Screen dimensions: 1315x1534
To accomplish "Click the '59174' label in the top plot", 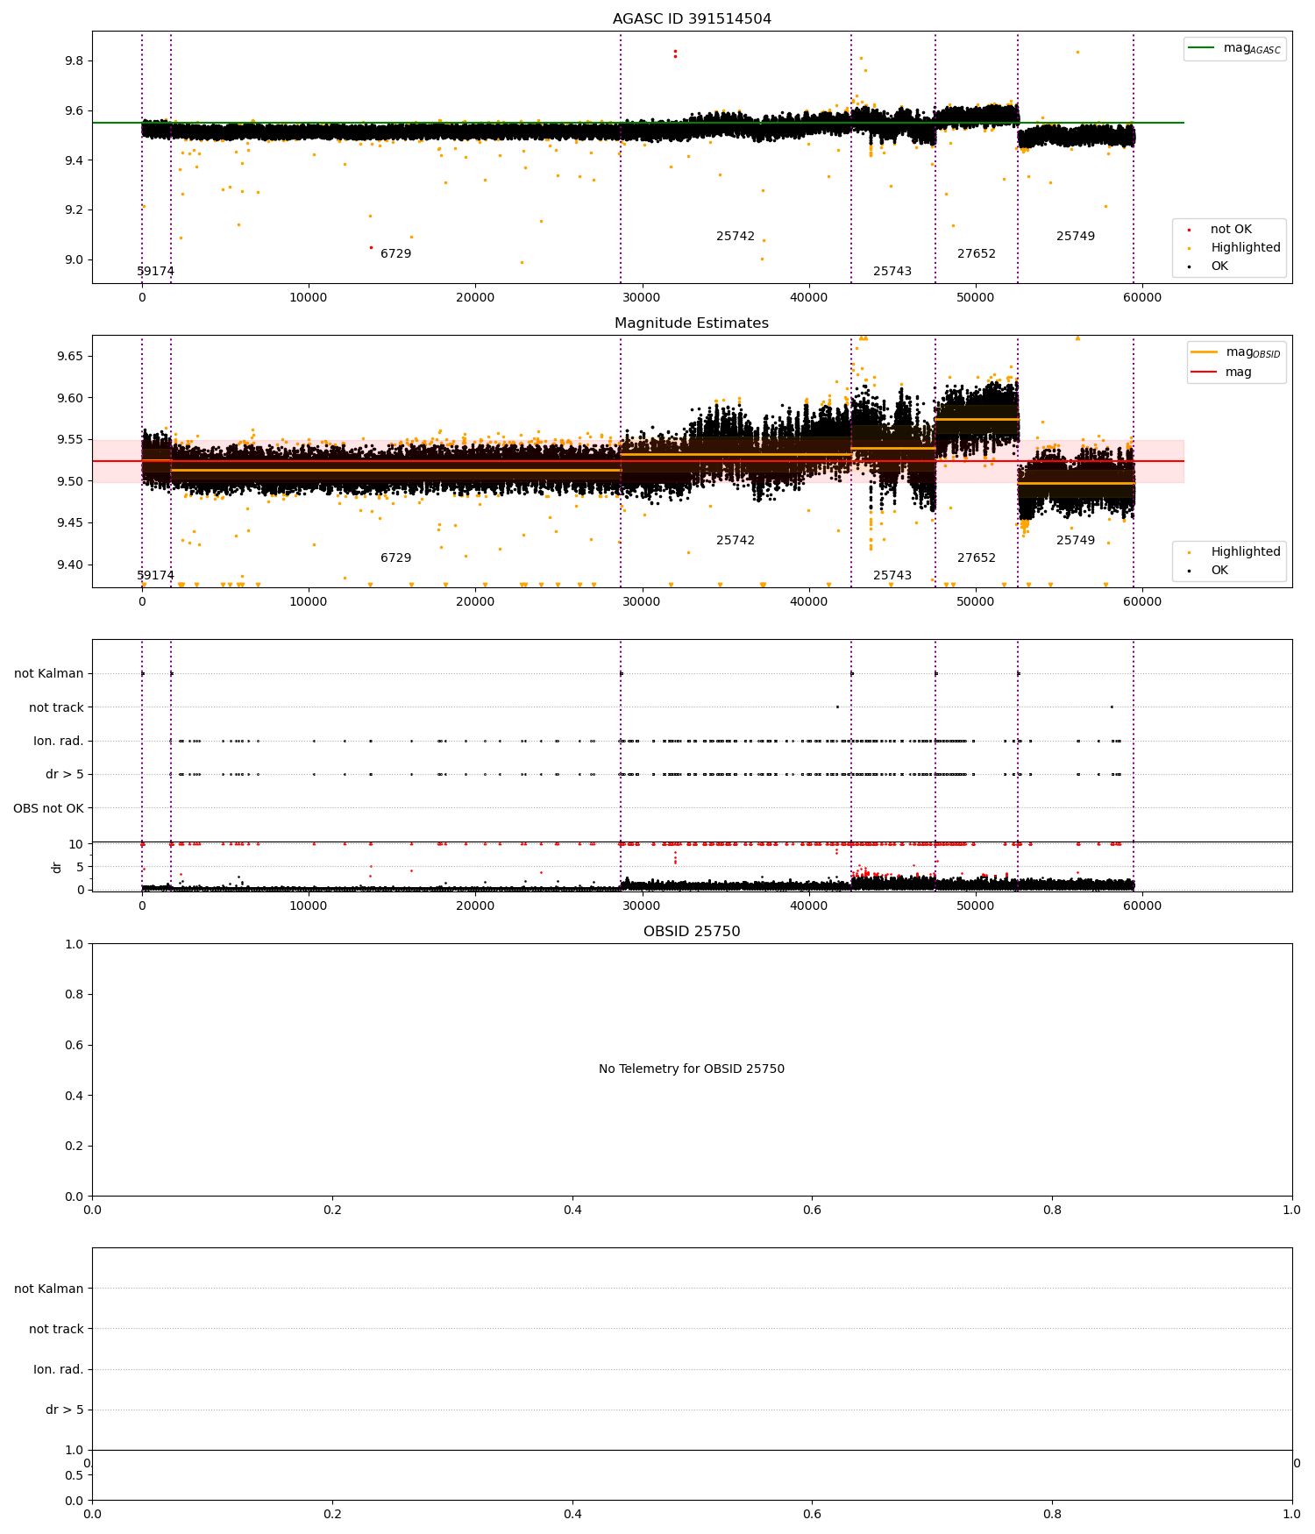I will point(155,272).
